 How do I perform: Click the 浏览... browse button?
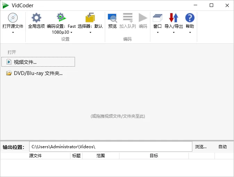(x=201, y=147)
